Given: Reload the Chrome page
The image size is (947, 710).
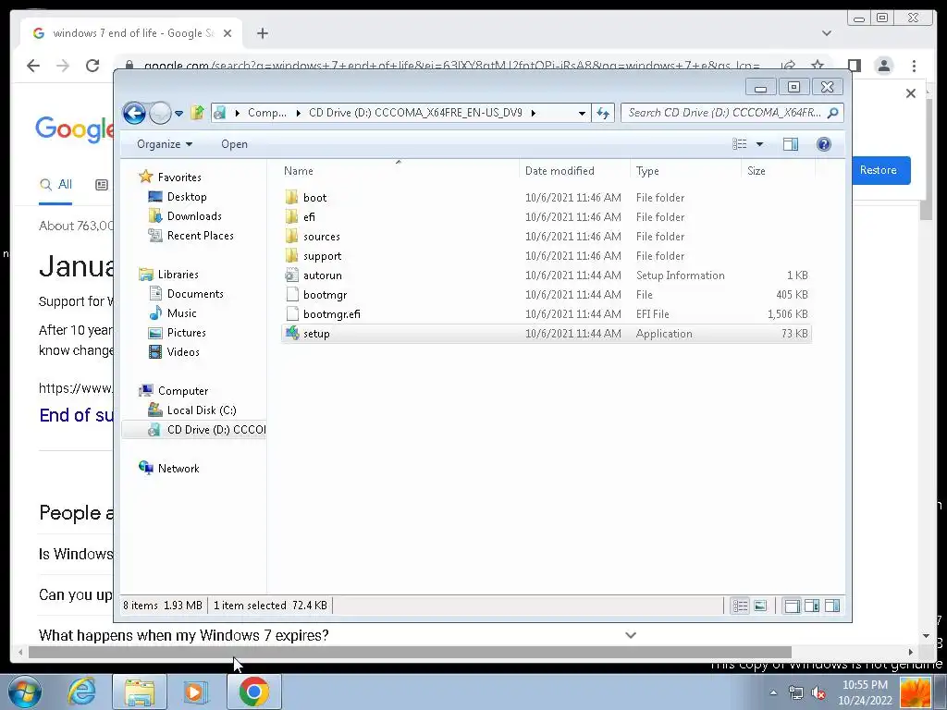Looking at the screenshot, I should pos(92,66).
